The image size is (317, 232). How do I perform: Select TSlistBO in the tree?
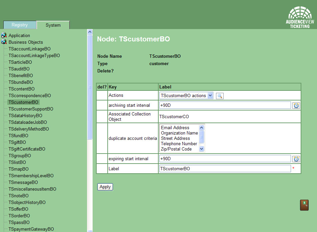point(17,162)
